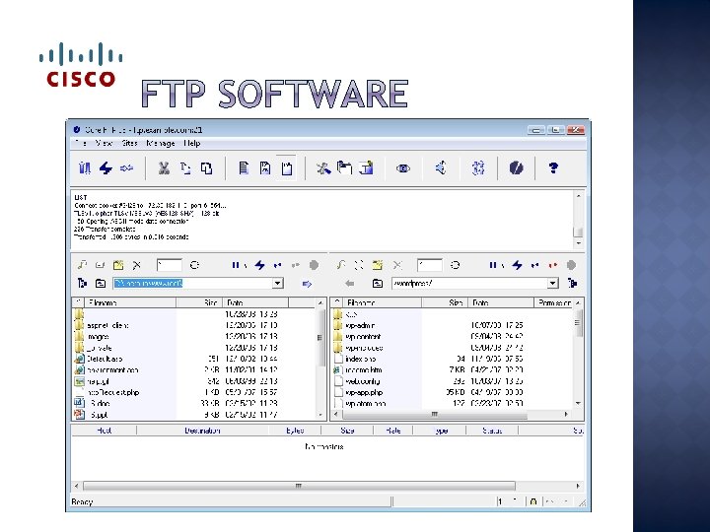Viewport: 710px width, 532px height.
Task: Click the transfer queue horizontal scrollbar
Action: [327, 486]
